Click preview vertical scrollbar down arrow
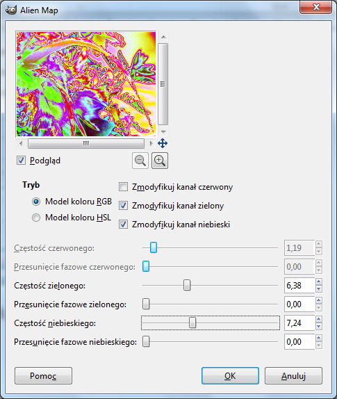337x399 pixels. (163, 131)
